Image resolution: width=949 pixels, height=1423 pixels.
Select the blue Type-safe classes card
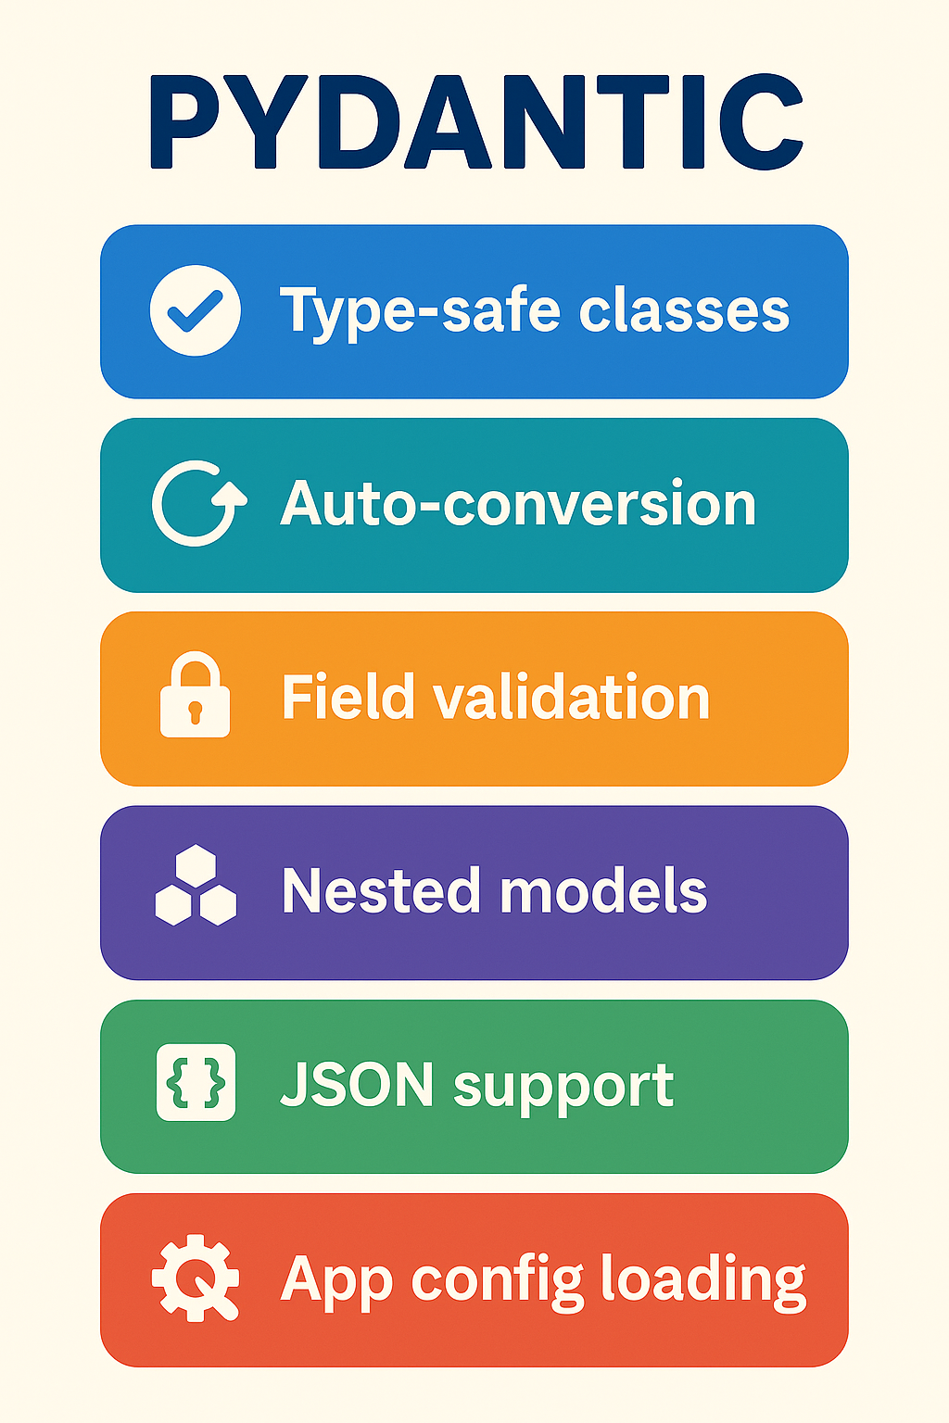(474, 311)
